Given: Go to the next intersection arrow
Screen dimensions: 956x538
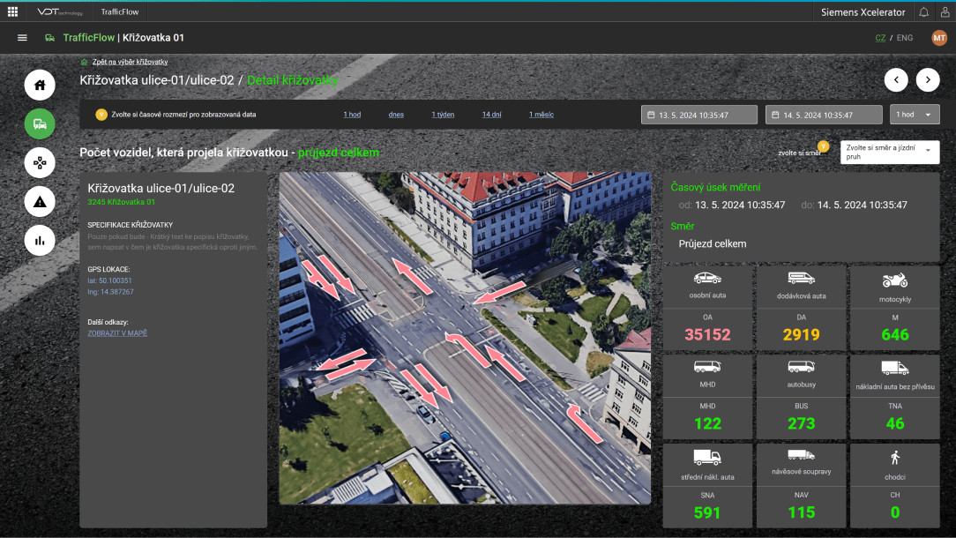Looking at the screenshot, I should [928, 79].
